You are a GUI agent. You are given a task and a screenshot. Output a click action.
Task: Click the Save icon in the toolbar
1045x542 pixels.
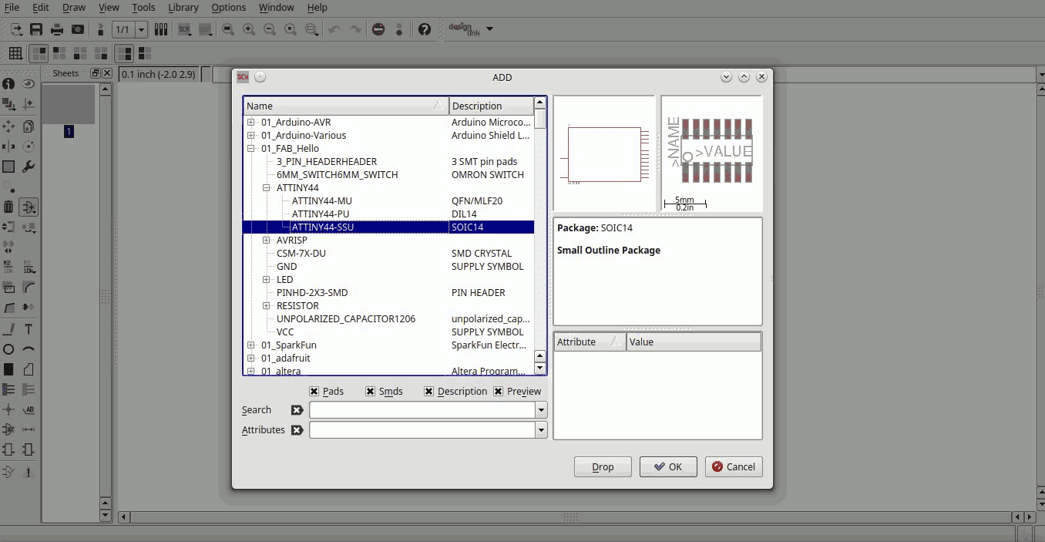click(x=36, y=29)
